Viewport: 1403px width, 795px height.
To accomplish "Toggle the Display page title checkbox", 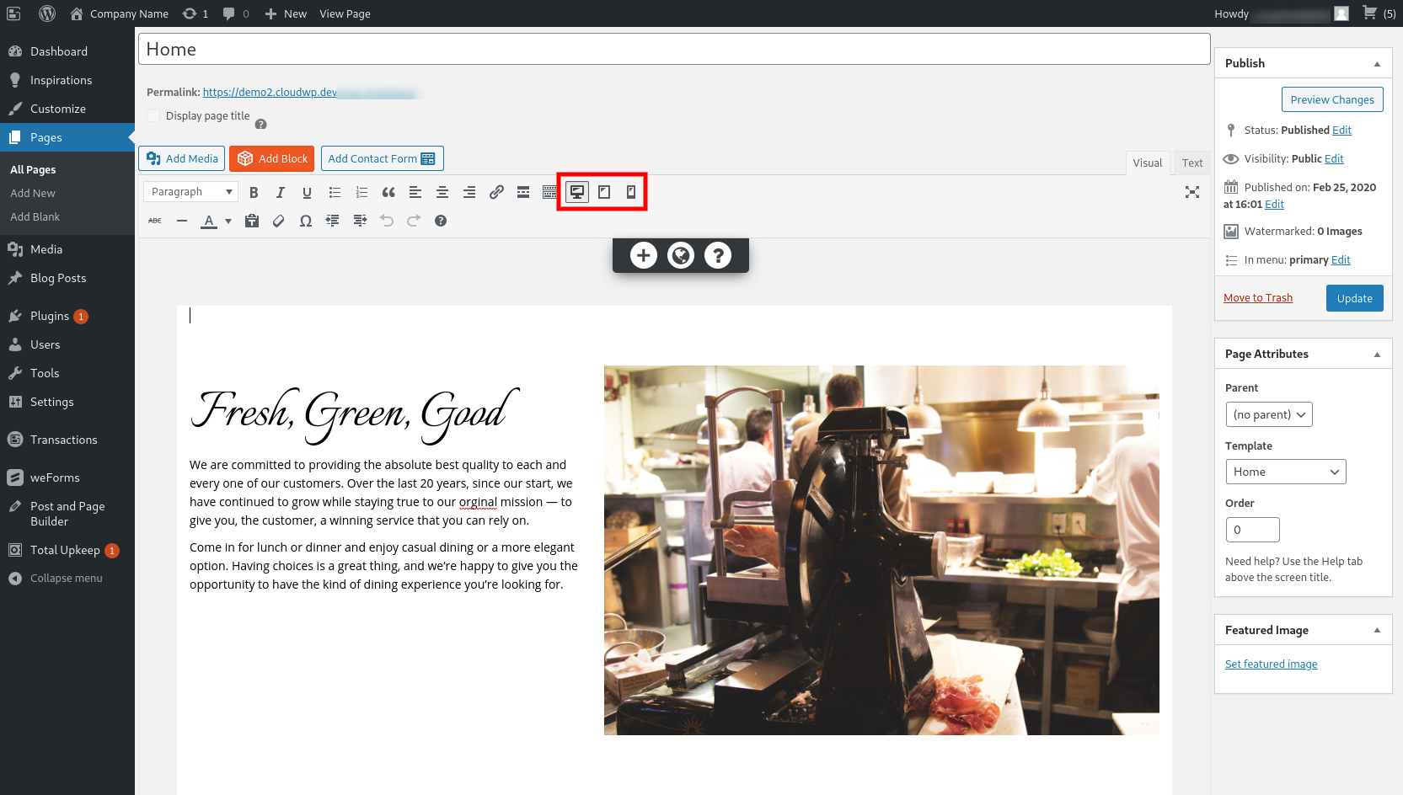I will (x=153, y=116).
